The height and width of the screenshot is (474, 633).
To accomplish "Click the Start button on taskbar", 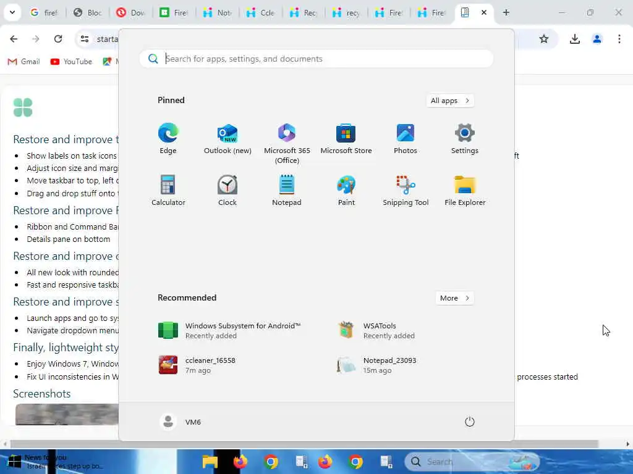I will (14, 462).
